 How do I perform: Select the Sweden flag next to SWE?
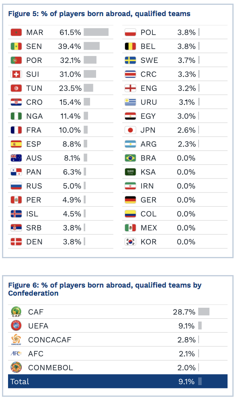point(130,60)
